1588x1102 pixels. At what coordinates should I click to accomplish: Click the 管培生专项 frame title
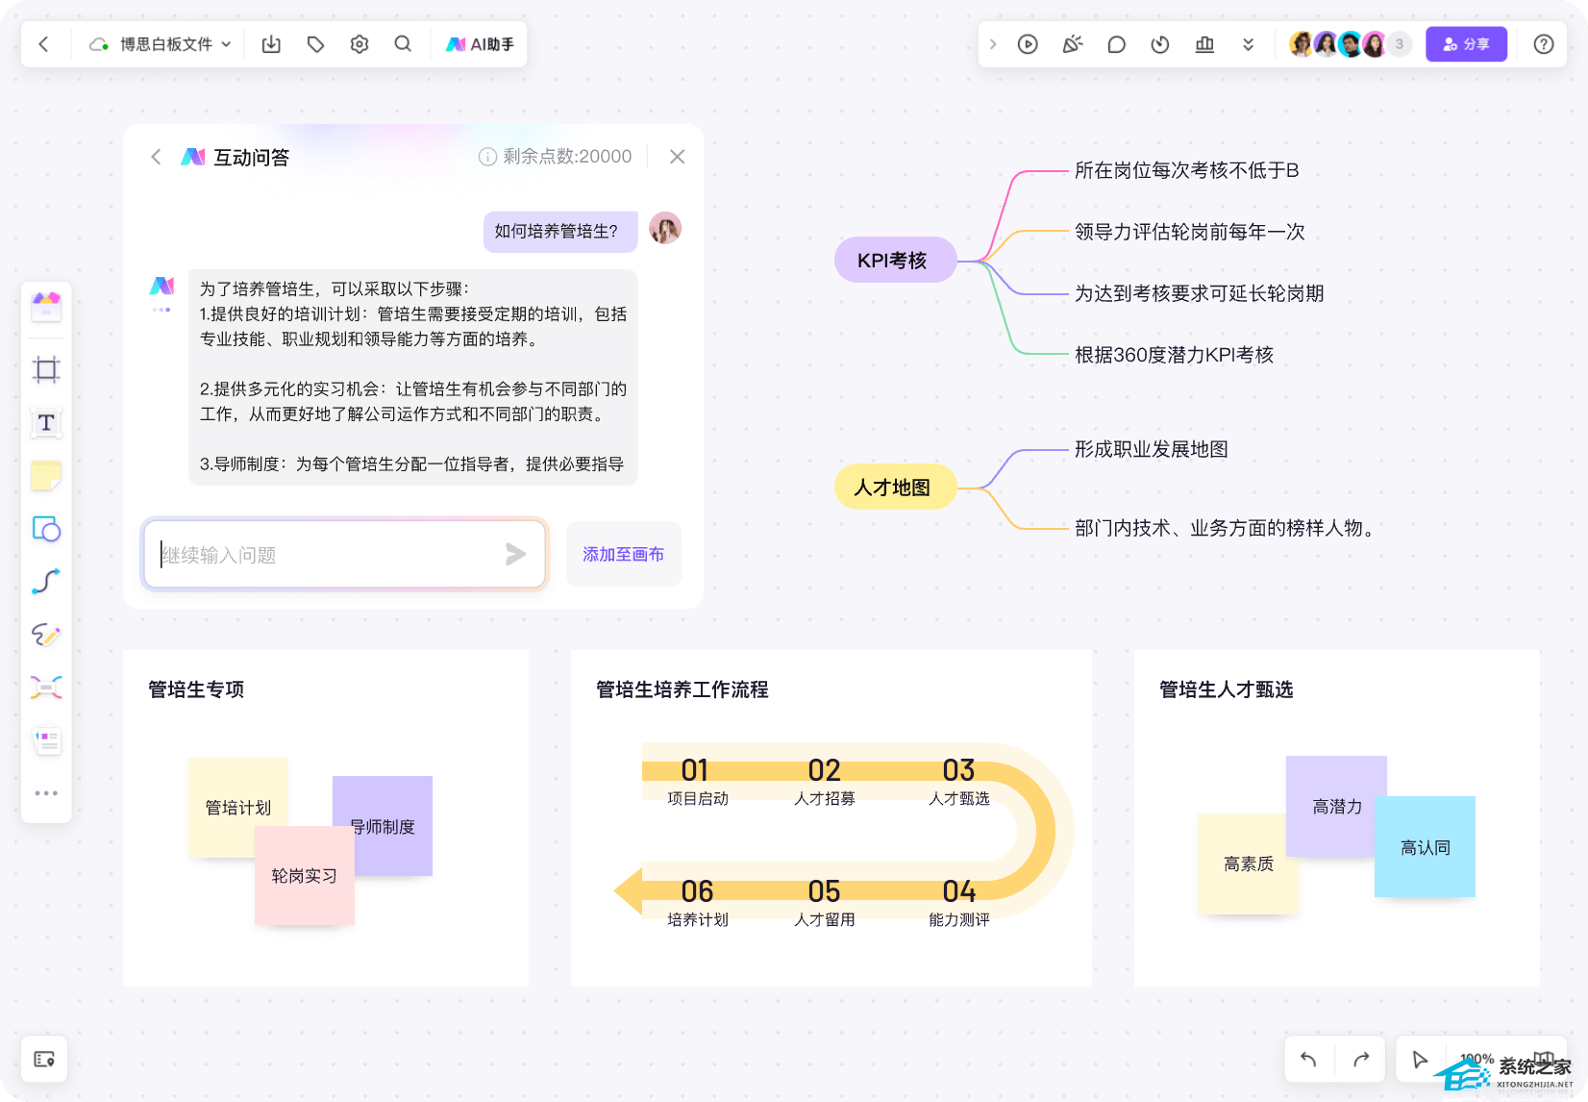[196, 689]
